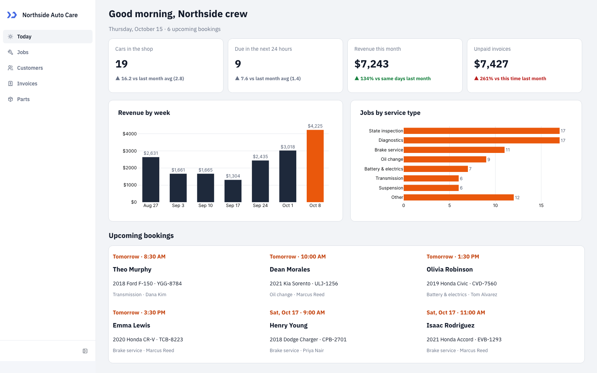The width and height of the screenshot is (597, 373).
Task: Open Dean Morales's booking
Action: click(x=346, y=276)
